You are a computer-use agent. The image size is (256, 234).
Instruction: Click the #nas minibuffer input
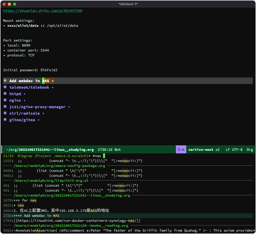pos(97,156)
